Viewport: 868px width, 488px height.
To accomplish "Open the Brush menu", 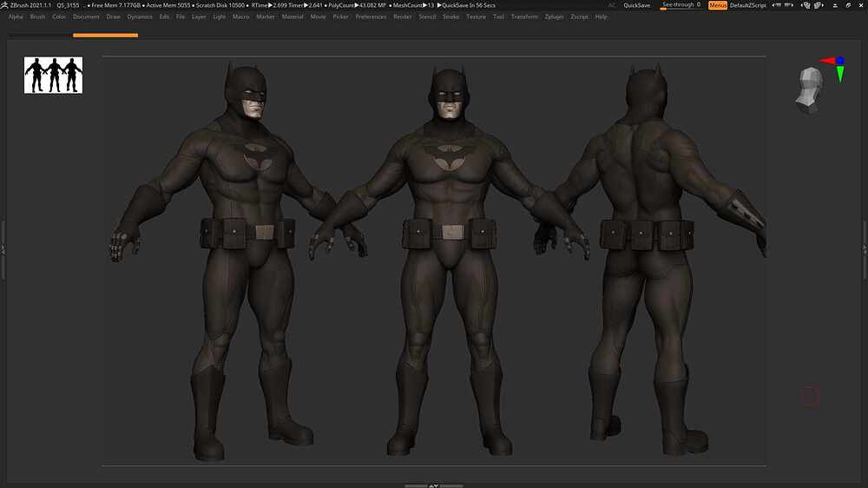I will [37, 16].
